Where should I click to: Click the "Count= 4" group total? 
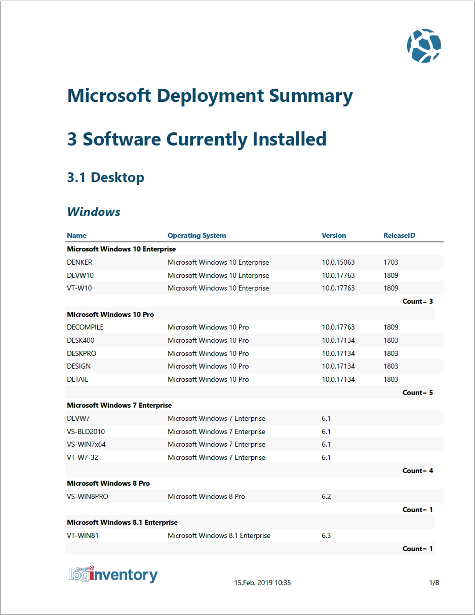pyautogui.click(x=418, y=471)
